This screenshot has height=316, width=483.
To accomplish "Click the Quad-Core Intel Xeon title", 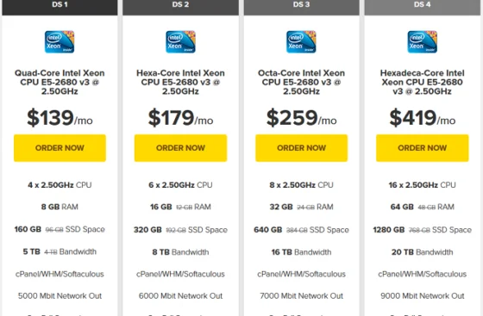I will tap(60, 82).
